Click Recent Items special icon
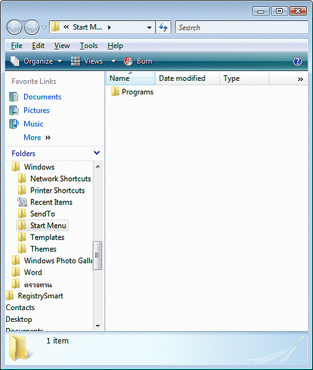The height and width of the screenshot is (370, 313). pos(22,202)
